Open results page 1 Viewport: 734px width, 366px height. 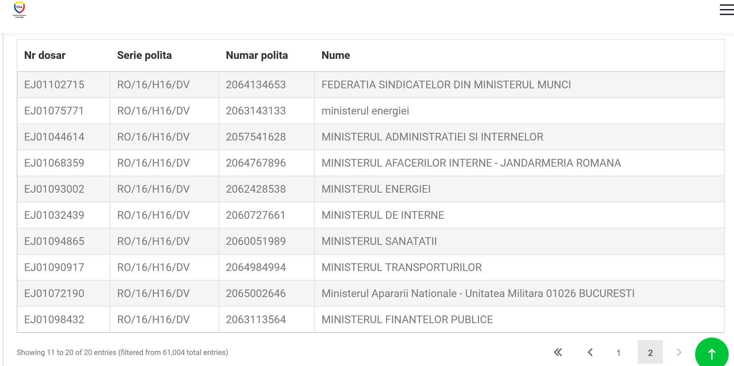(618, 353)
